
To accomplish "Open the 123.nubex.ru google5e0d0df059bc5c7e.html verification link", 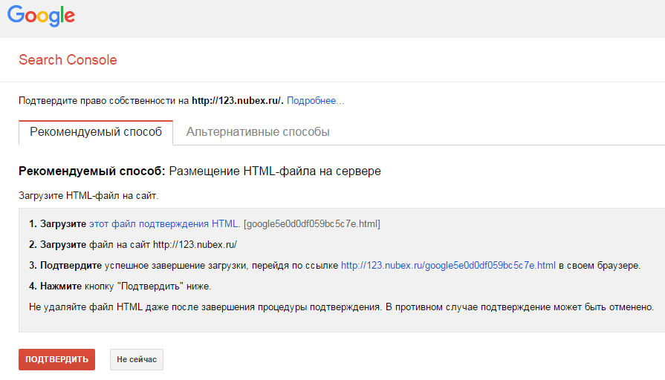I will pos(448,266).
